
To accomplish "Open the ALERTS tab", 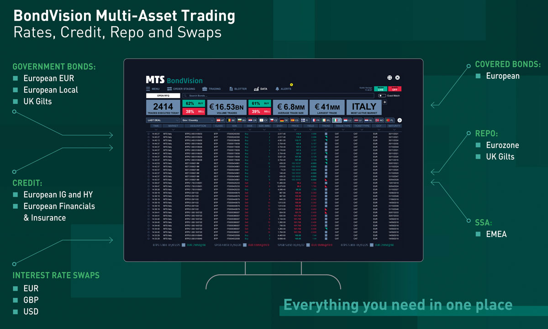I will [283, 89].
